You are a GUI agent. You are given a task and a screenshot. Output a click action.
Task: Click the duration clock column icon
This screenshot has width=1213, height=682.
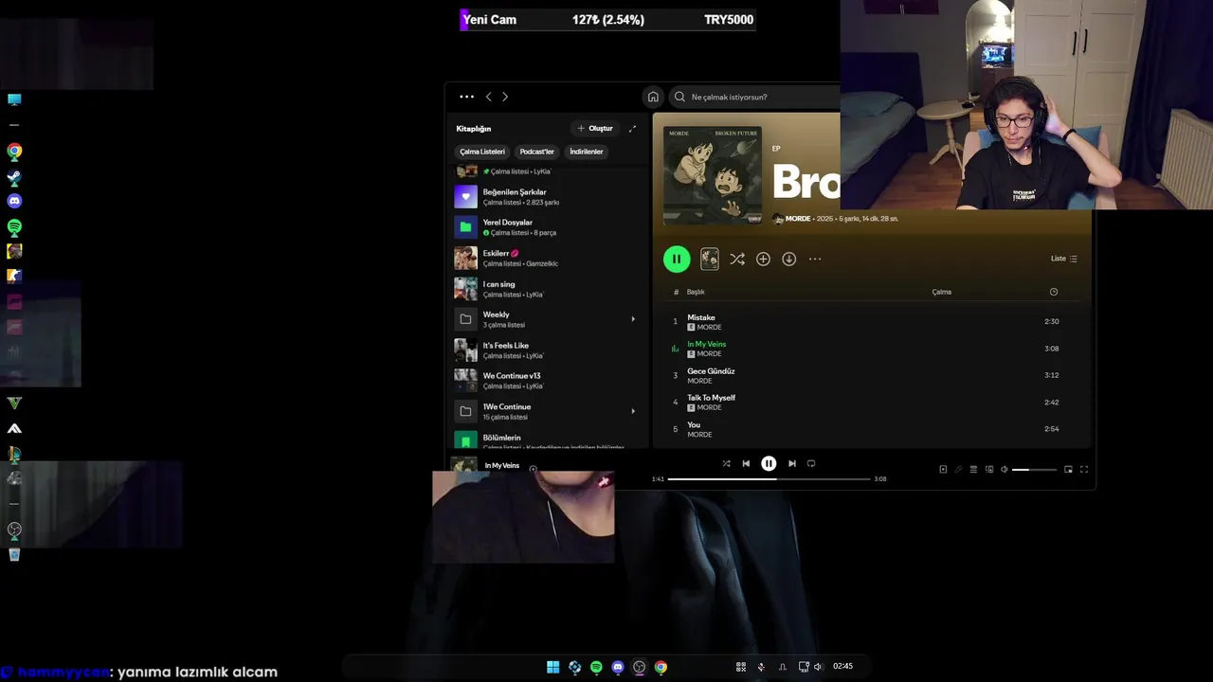1053,292
